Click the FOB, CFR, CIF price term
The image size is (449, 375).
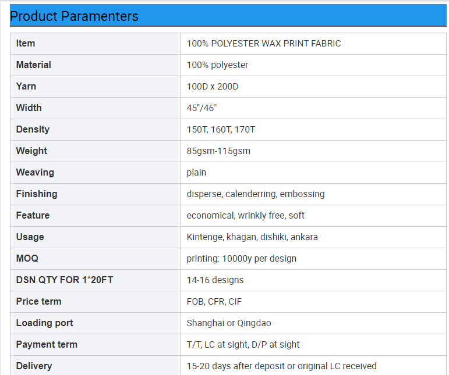(x=214, y=302)
